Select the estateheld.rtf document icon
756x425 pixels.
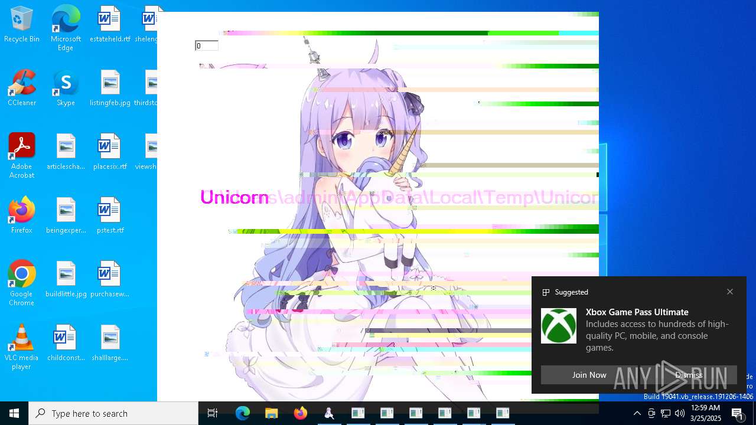tap(110, 25)
